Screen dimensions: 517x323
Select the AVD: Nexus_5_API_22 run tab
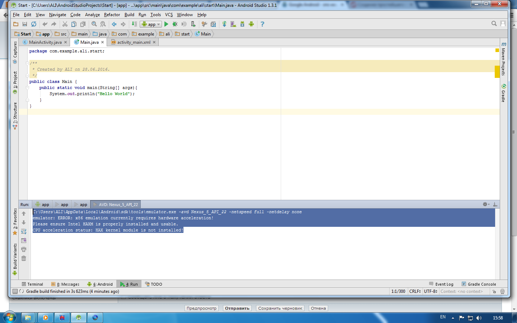point(115,205)
